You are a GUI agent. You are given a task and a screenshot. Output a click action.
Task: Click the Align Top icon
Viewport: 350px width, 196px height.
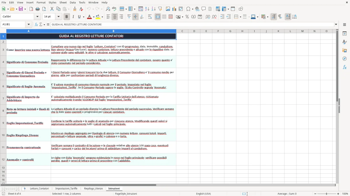coord(129,17)
